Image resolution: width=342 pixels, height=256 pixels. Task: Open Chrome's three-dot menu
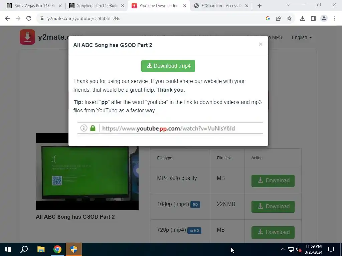point(335,19)
